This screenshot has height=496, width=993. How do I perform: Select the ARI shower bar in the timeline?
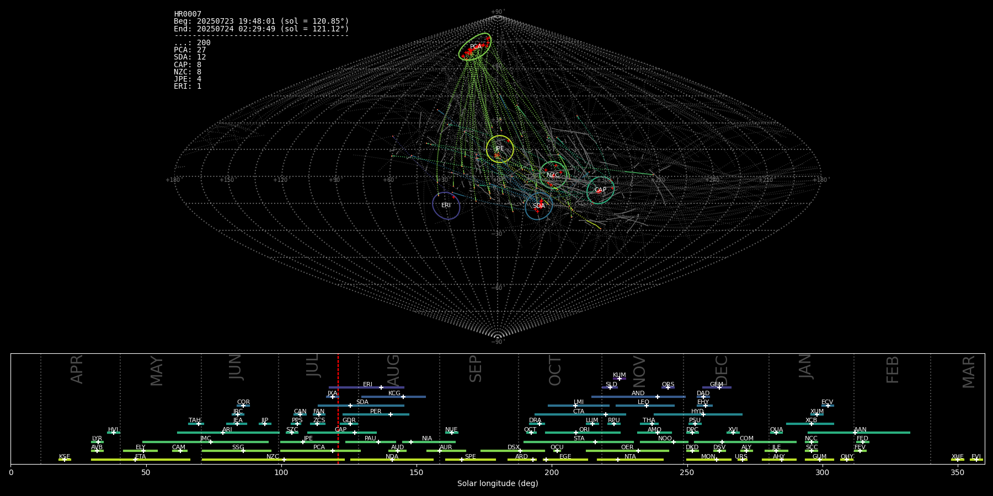[x=228, y=433]
